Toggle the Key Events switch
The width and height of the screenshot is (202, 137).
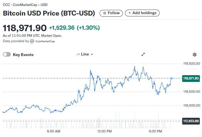(x=7, y=54)
